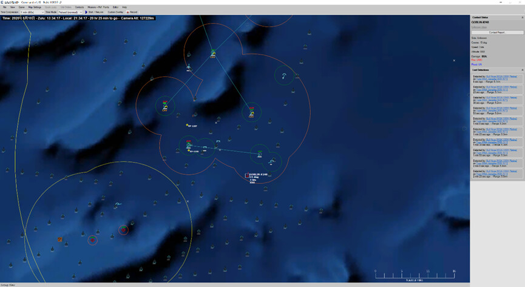Click the Custom Overlay toolbar item
This screenshot has height=287, width=525.
tap(115, 12)
